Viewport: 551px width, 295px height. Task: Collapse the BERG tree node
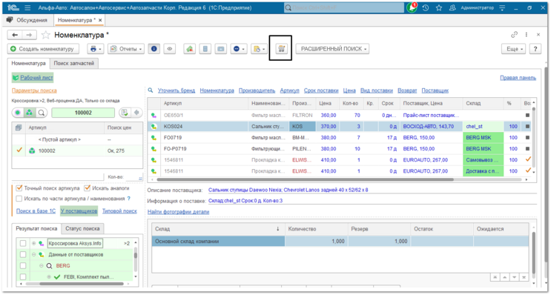41,265
